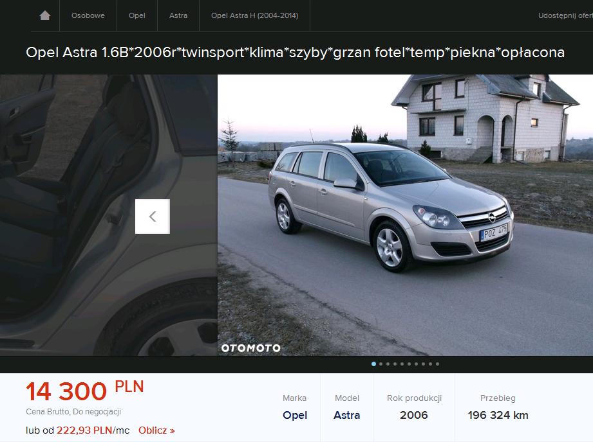Click the listing title headline
The width and height of the screenshot is (593, 442).
pyautogui.click(x=295, y=53)
